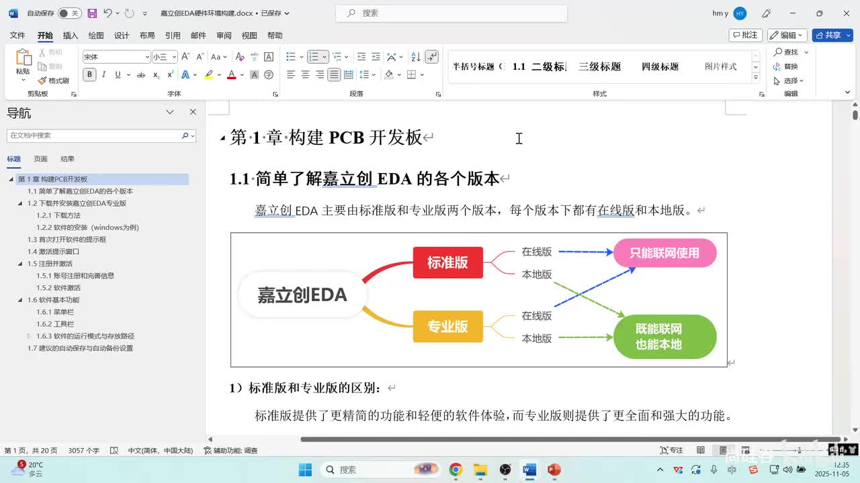
Task: Expand 1.6.3 item in navigation tree
Action: pos(29,336)
